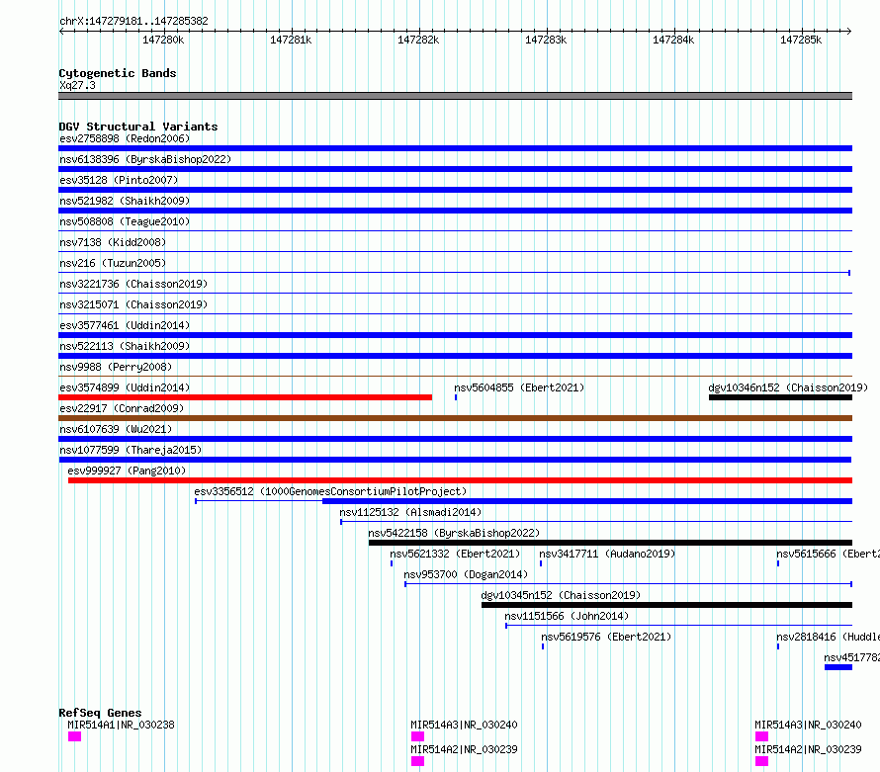Click the nsv5619576 variant marker tick
The width and height of the screenshot is (880, 772).
[543, 646]
